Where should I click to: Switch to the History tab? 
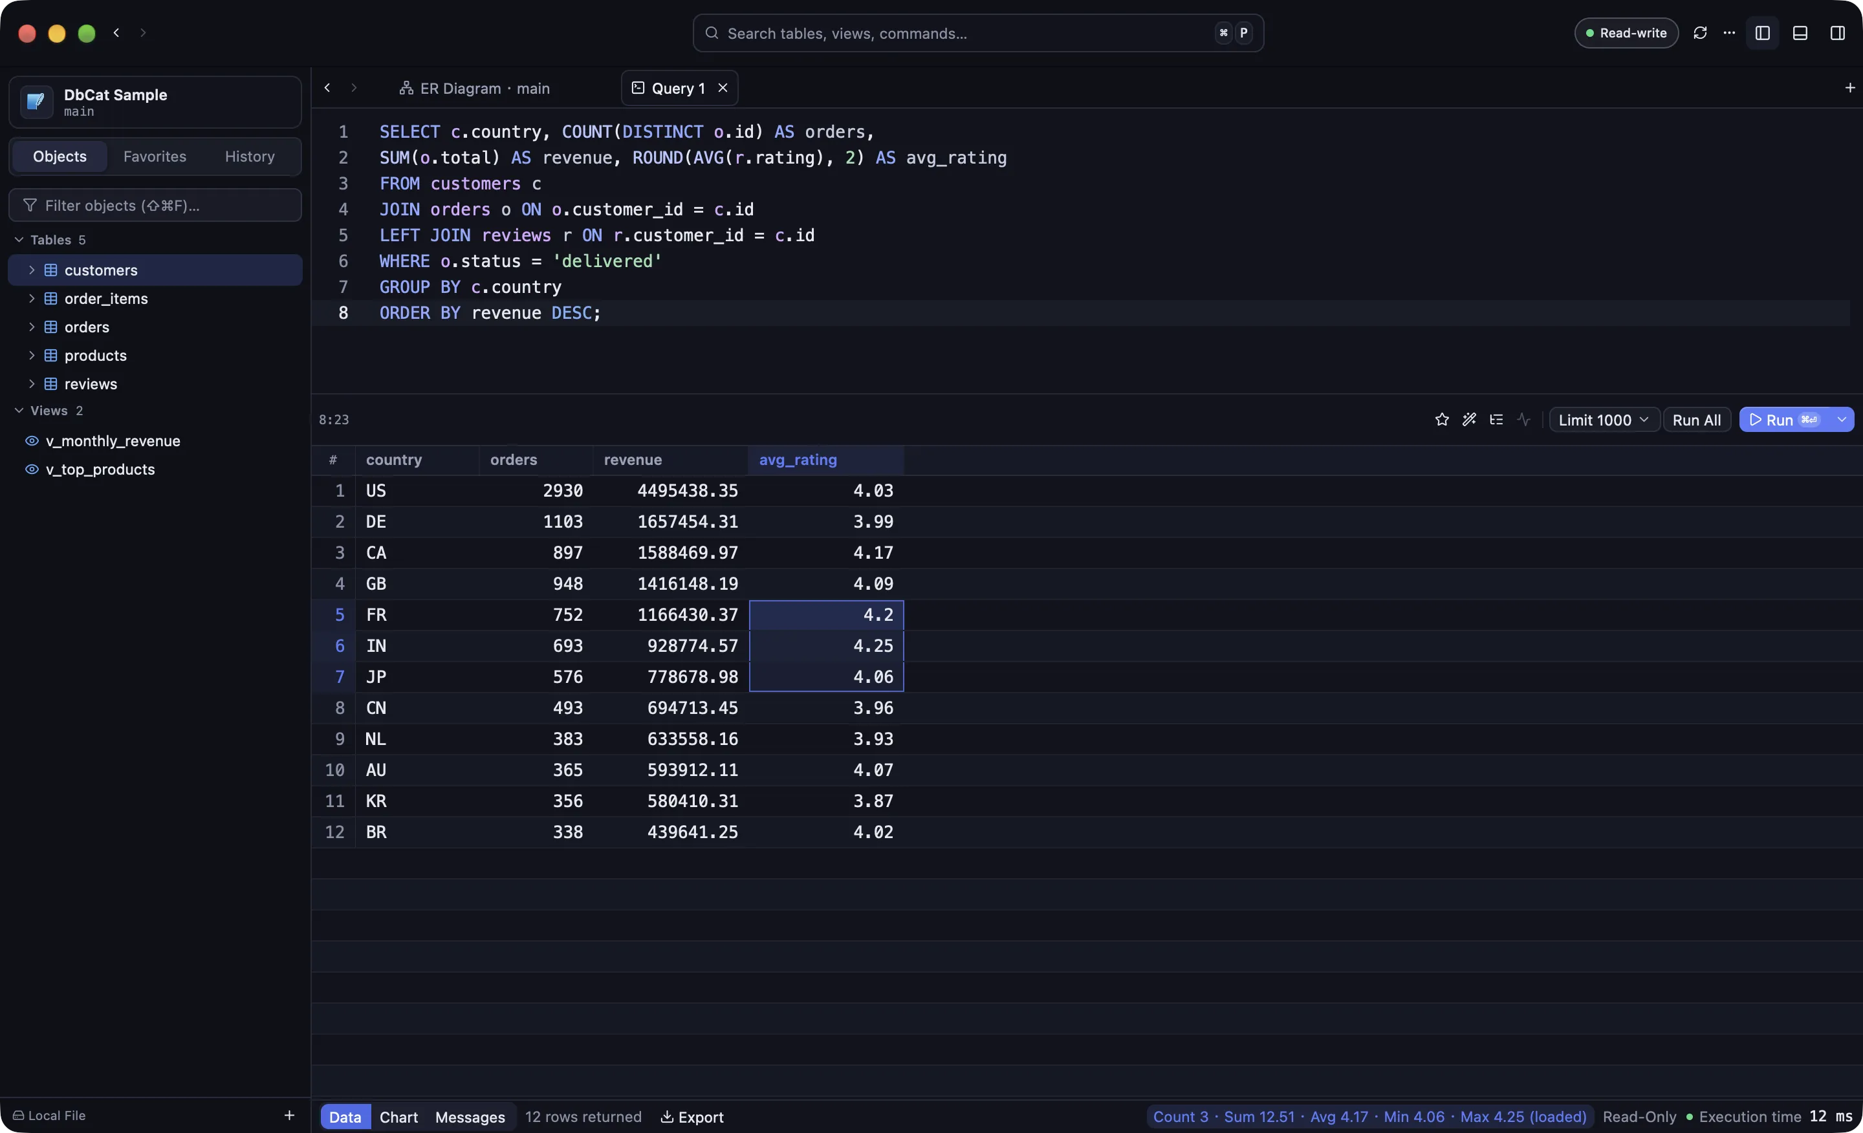point(250,156)
